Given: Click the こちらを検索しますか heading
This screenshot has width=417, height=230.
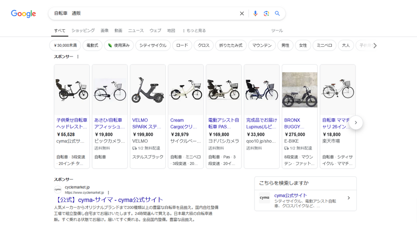Looking at the screenshot, I should [284, 183].
